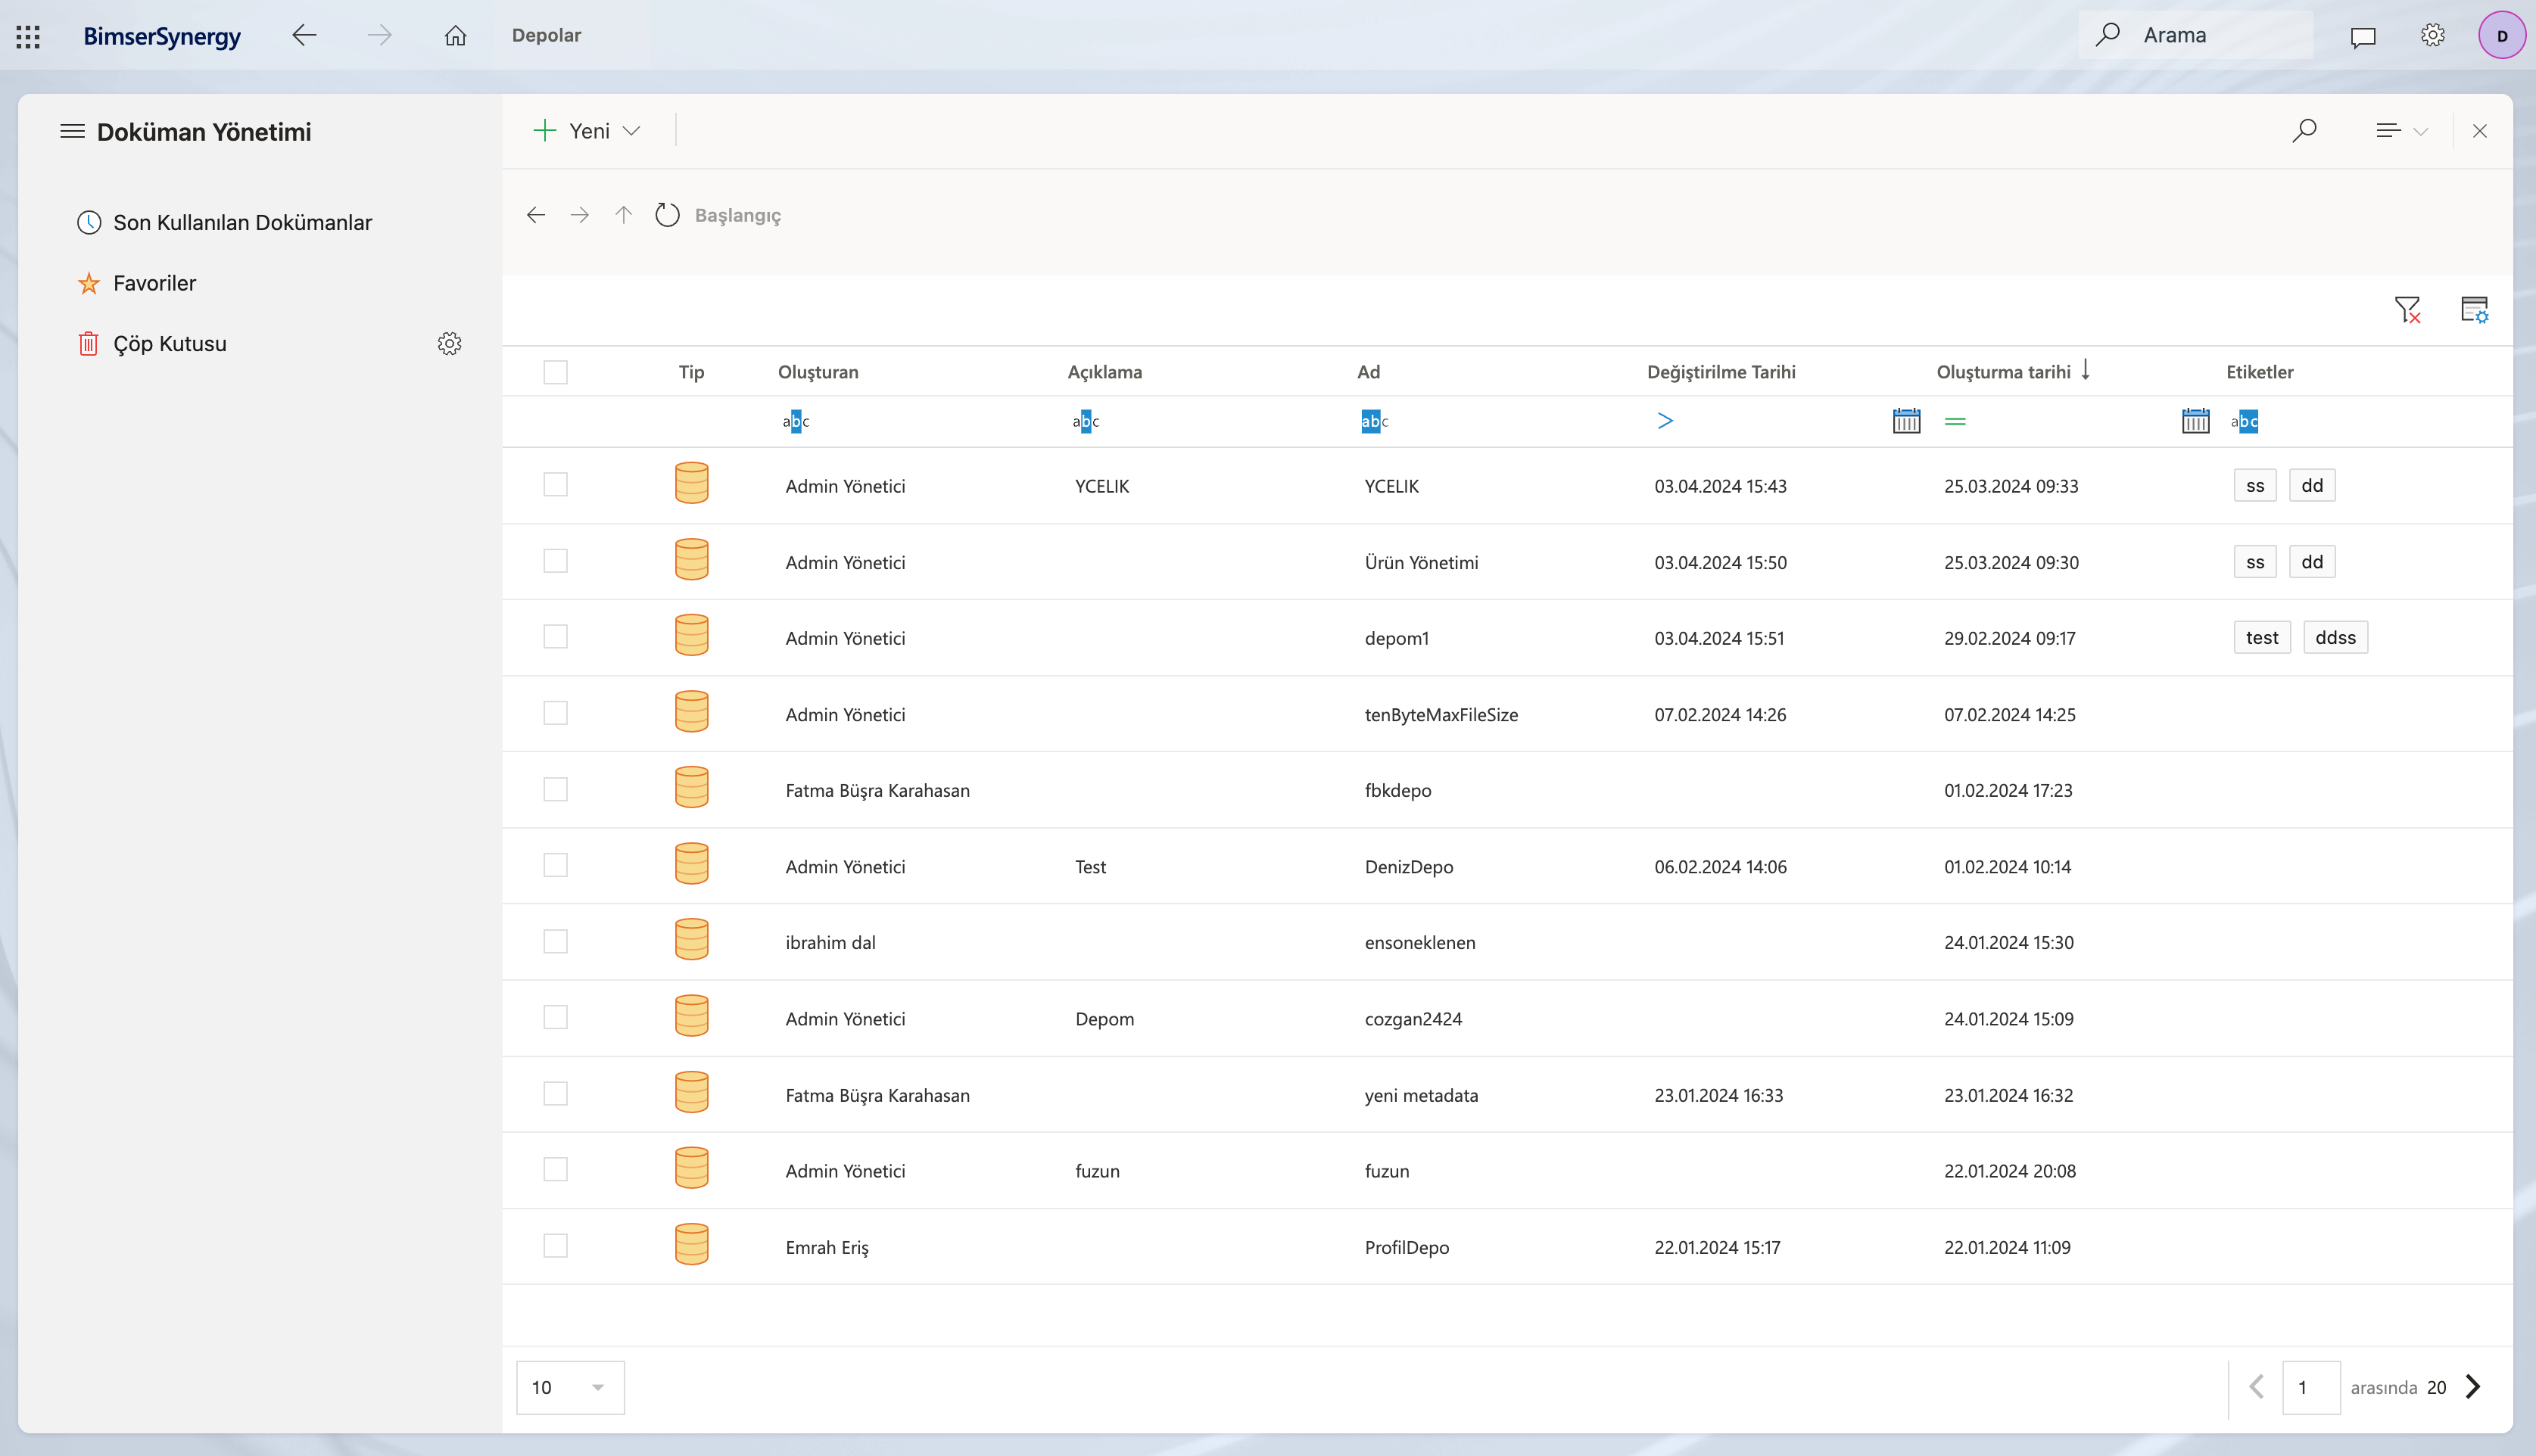Click the Depolar breadcrumb
The image size is (2536, 1456).
point(546,35)
